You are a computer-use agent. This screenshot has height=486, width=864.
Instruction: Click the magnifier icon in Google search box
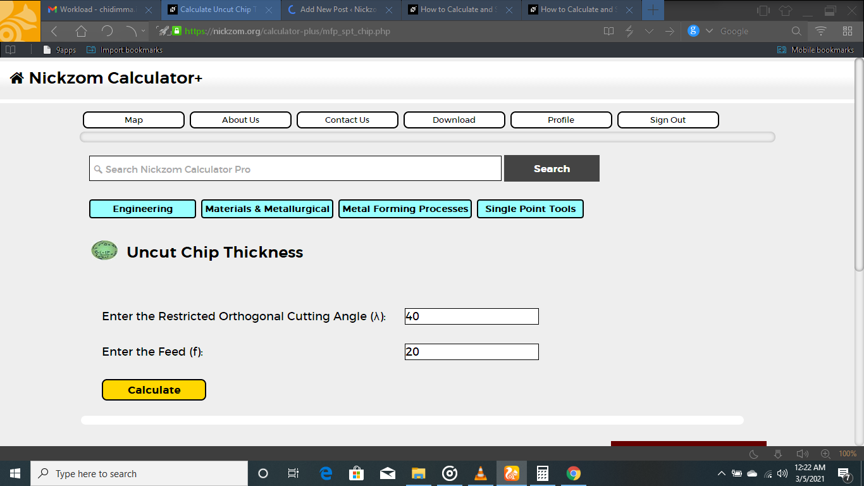(796, 31)
